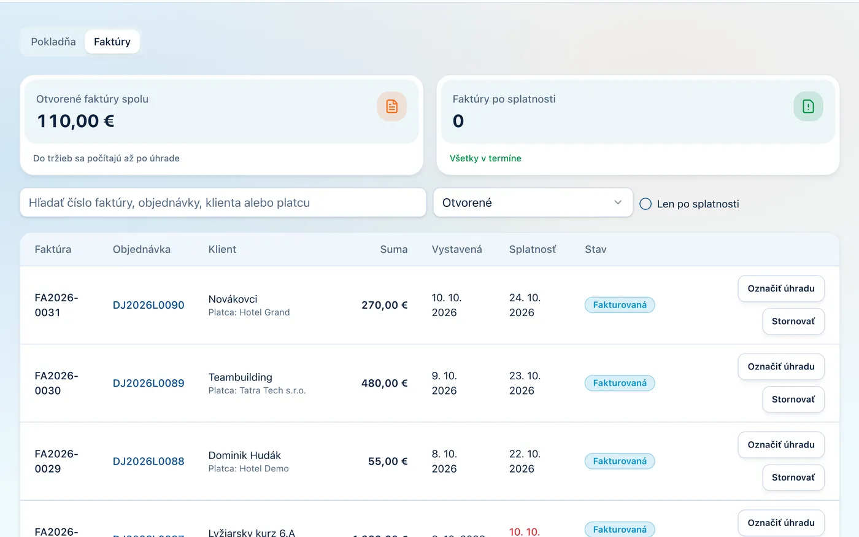This screenshot has height=537, width=859.
Task: Click Označiť úhradu for FA2026-0030
Action: click(x=781, y=366)
